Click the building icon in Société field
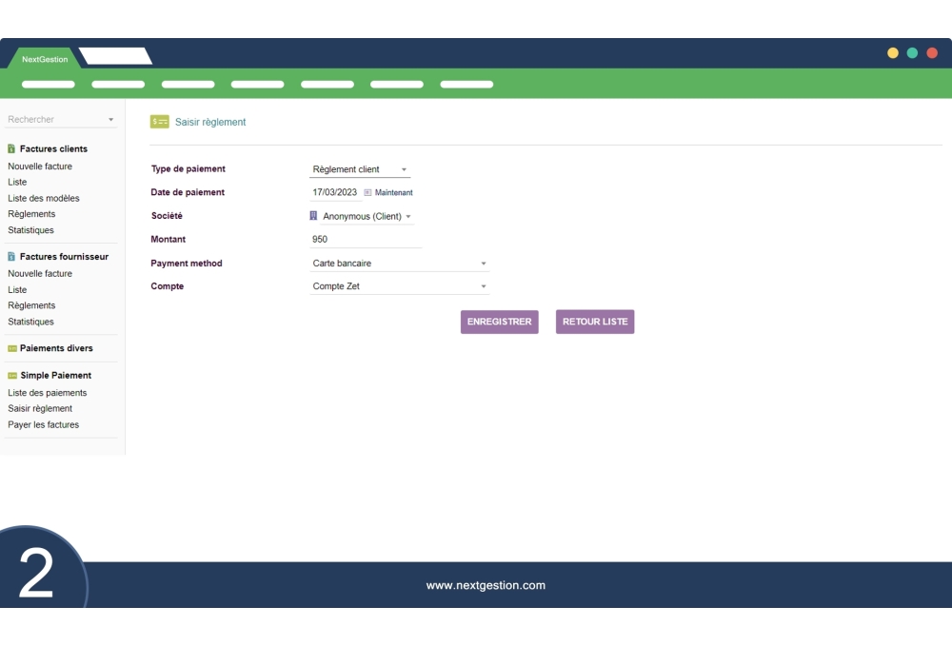 click(x=314, y=216)
